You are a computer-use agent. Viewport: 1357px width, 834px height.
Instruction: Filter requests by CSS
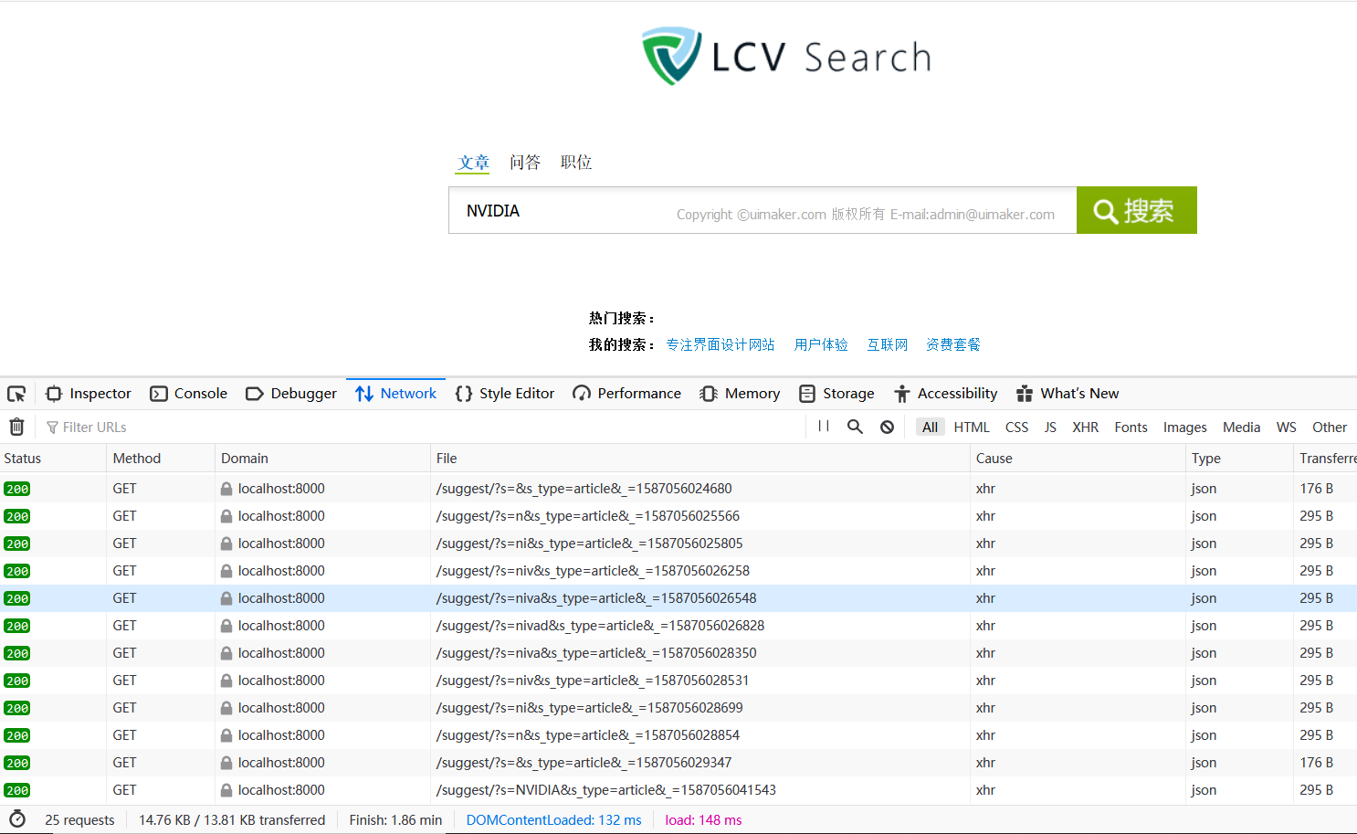(x=1016, y=427)
